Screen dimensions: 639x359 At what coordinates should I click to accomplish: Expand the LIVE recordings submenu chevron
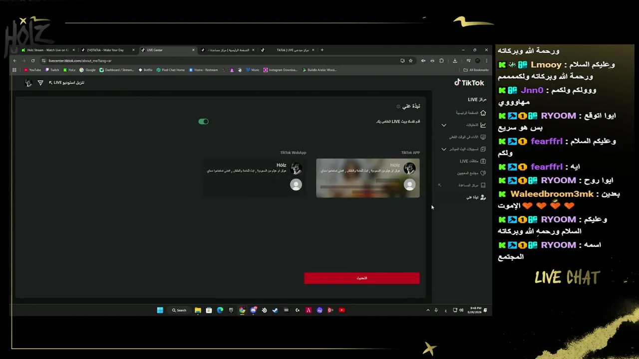tap(444, 149)
